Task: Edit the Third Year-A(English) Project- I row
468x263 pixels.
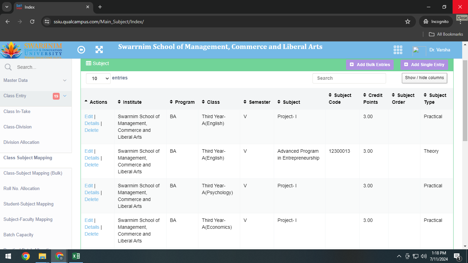Action: coord(88,116)
